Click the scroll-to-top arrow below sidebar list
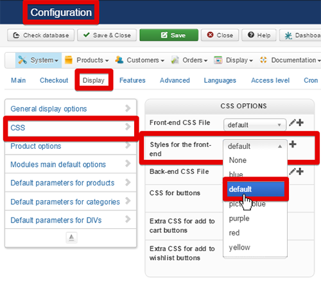 71,237
